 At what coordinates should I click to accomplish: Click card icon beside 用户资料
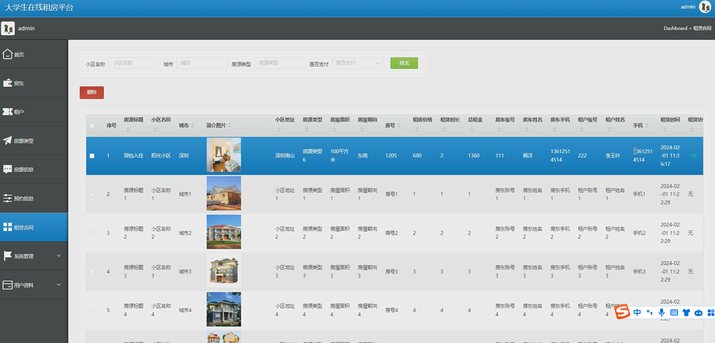pos(7,285)
